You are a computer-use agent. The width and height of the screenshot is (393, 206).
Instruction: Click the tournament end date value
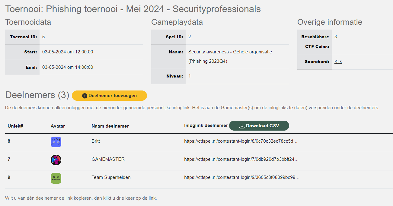68,67
